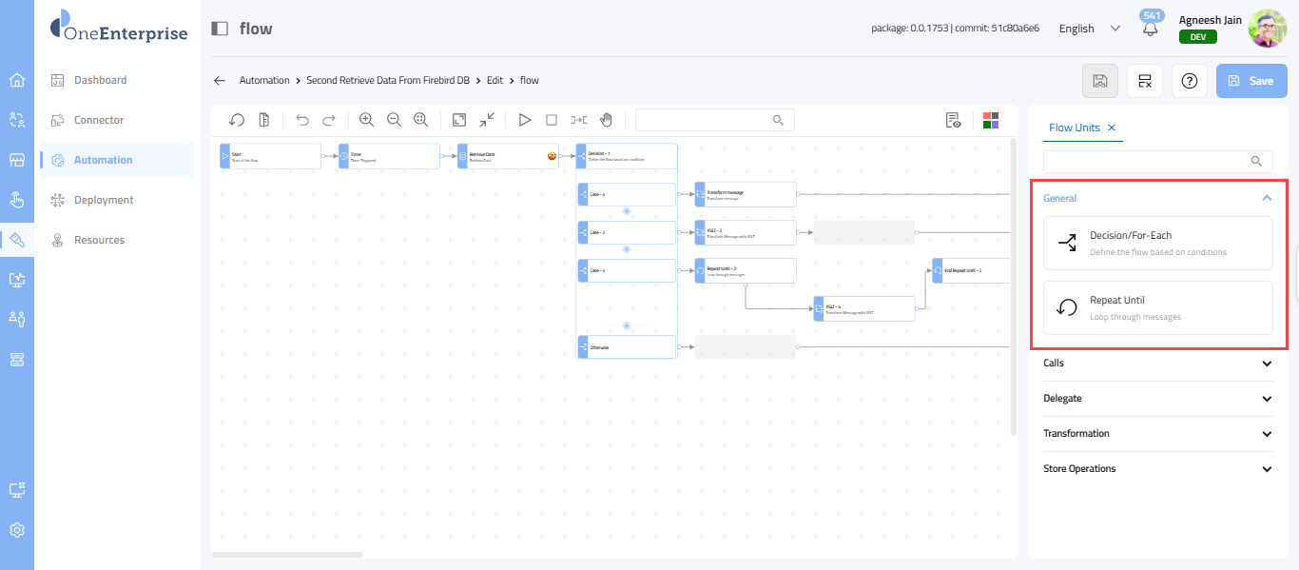This screenshot has height=570, width=1299.
Task: Open notifications bell icon
Action: (x=1151, y=29)
